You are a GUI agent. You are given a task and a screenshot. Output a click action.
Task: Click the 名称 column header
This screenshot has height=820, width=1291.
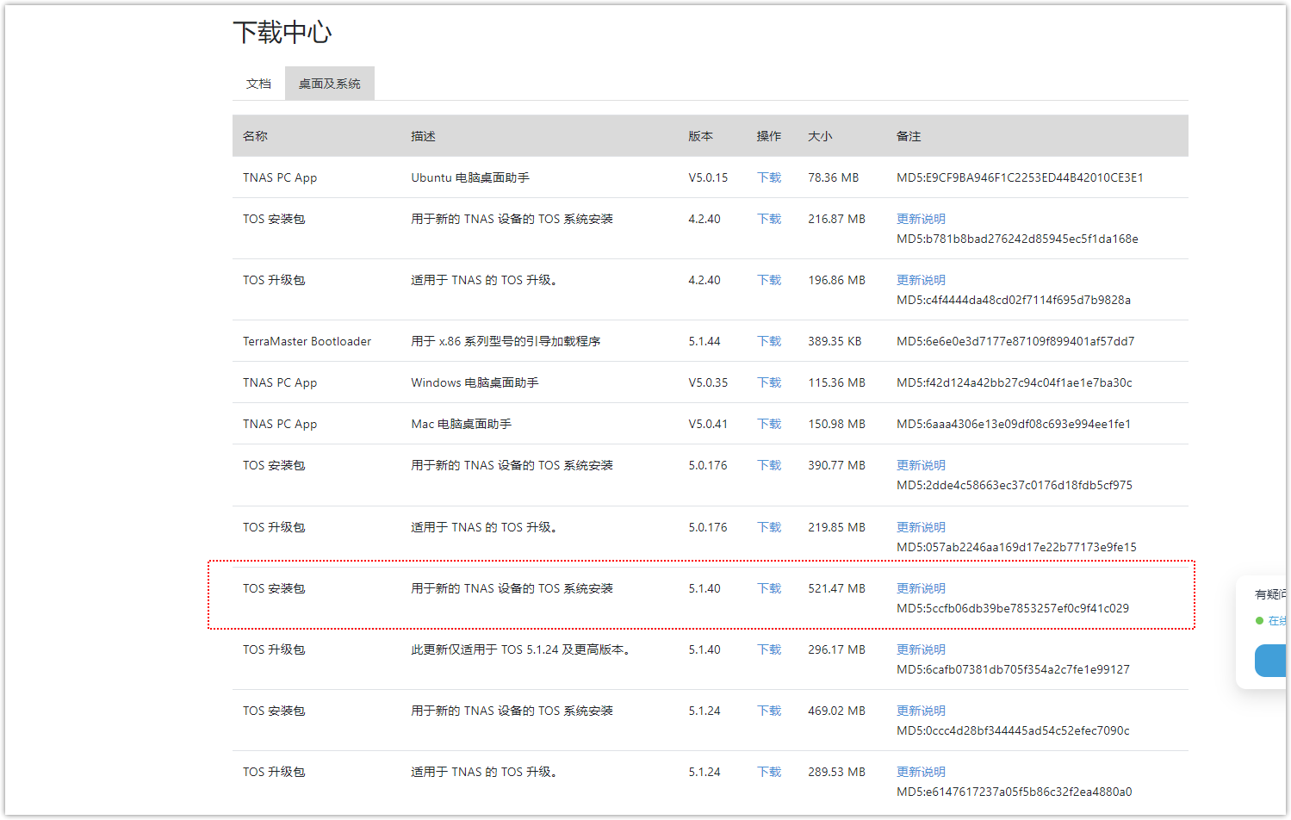pyautogui.click(x=255, y=136)
